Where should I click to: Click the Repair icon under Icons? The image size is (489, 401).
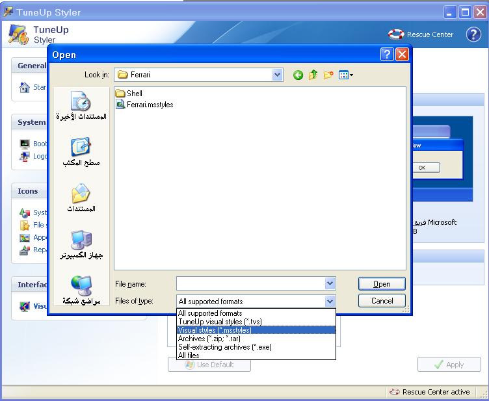pyautogui.click(x=25, y=250)
